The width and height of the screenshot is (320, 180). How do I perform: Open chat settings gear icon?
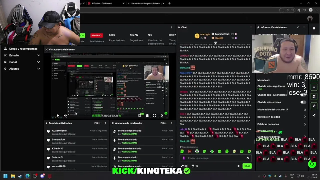click(x=238, y=166)
